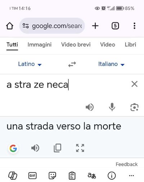The image size is (144, 182).
Task: Expand the Latino source language dropdown
Action: [x=30, y=64]
